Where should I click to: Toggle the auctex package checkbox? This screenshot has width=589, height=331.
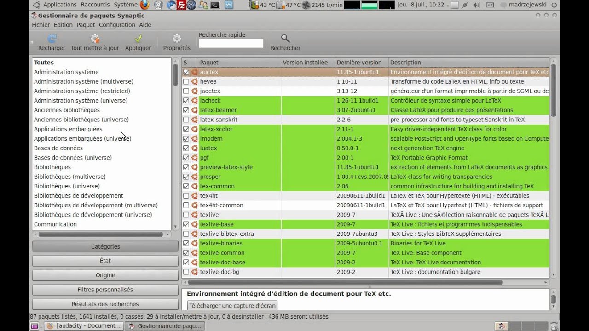186,72
